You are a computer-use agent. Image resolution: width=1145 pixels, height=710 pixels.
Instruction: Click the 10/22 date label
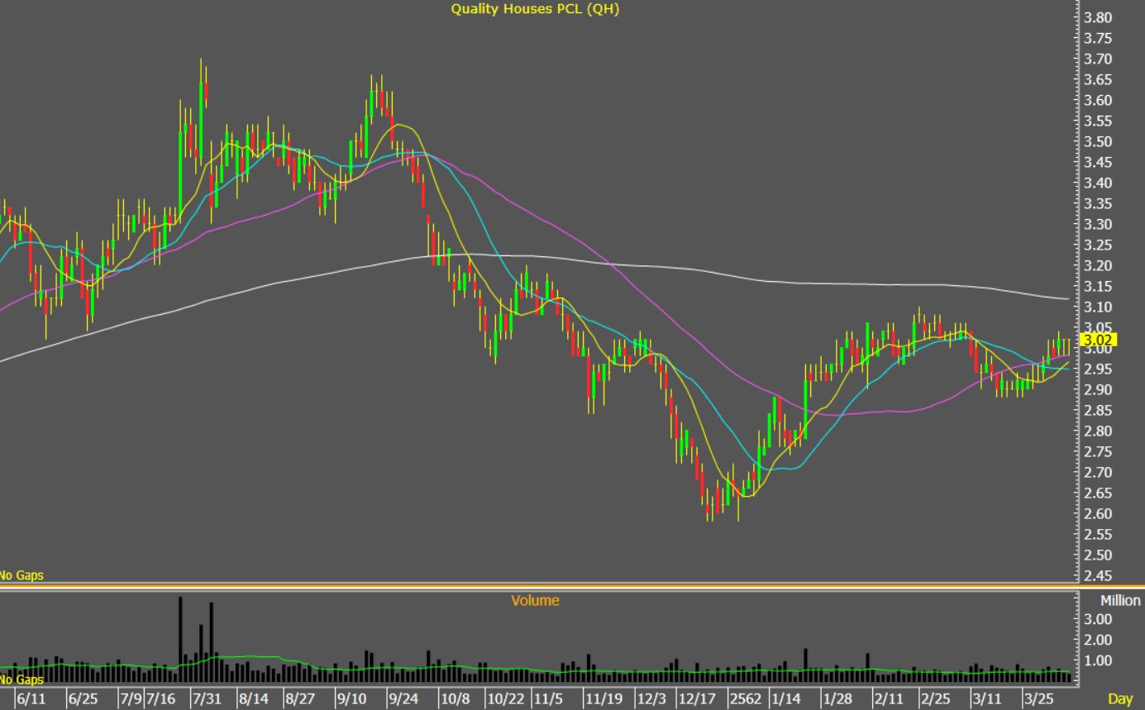506,699
